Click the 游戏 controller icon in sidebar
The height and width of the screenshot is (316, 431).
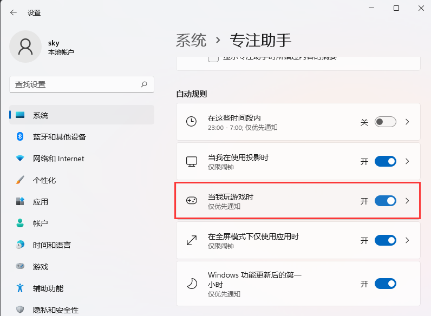pos(20,267)
